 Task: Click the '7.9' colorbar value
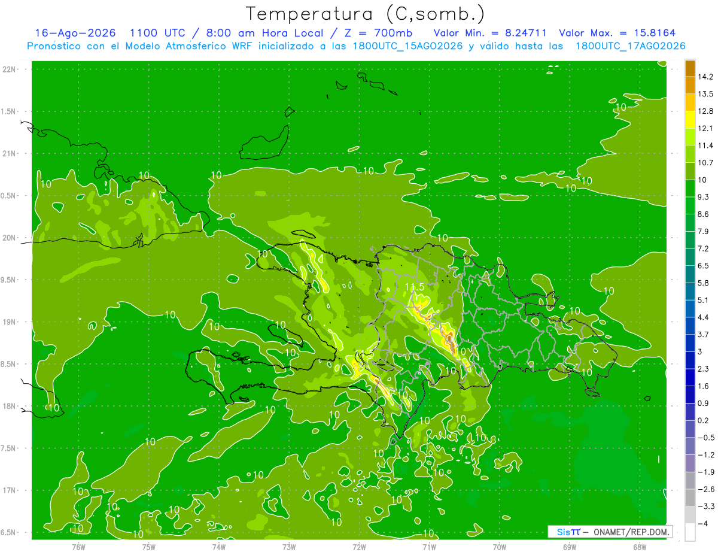coord(703,231)
